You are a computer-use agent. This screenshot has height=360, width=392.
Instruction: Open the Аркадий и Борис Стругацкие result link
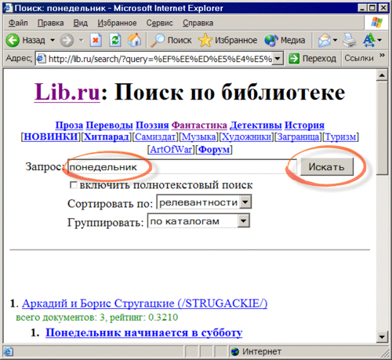(x=144, y=304)
